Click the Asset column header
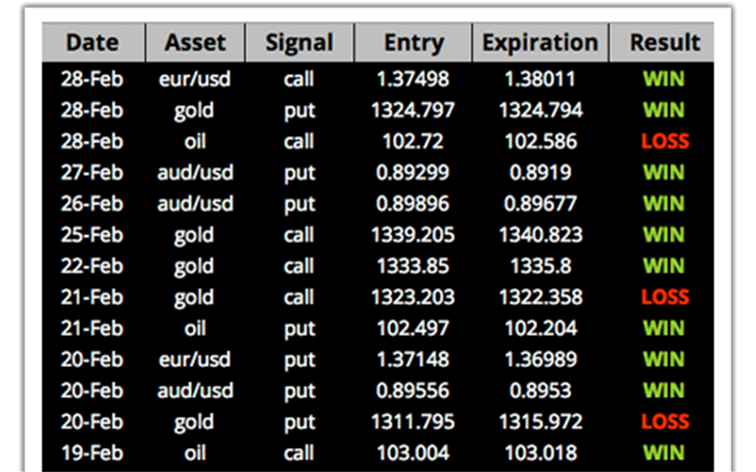Screen dimensions: 756x472 tap(195, 42)
